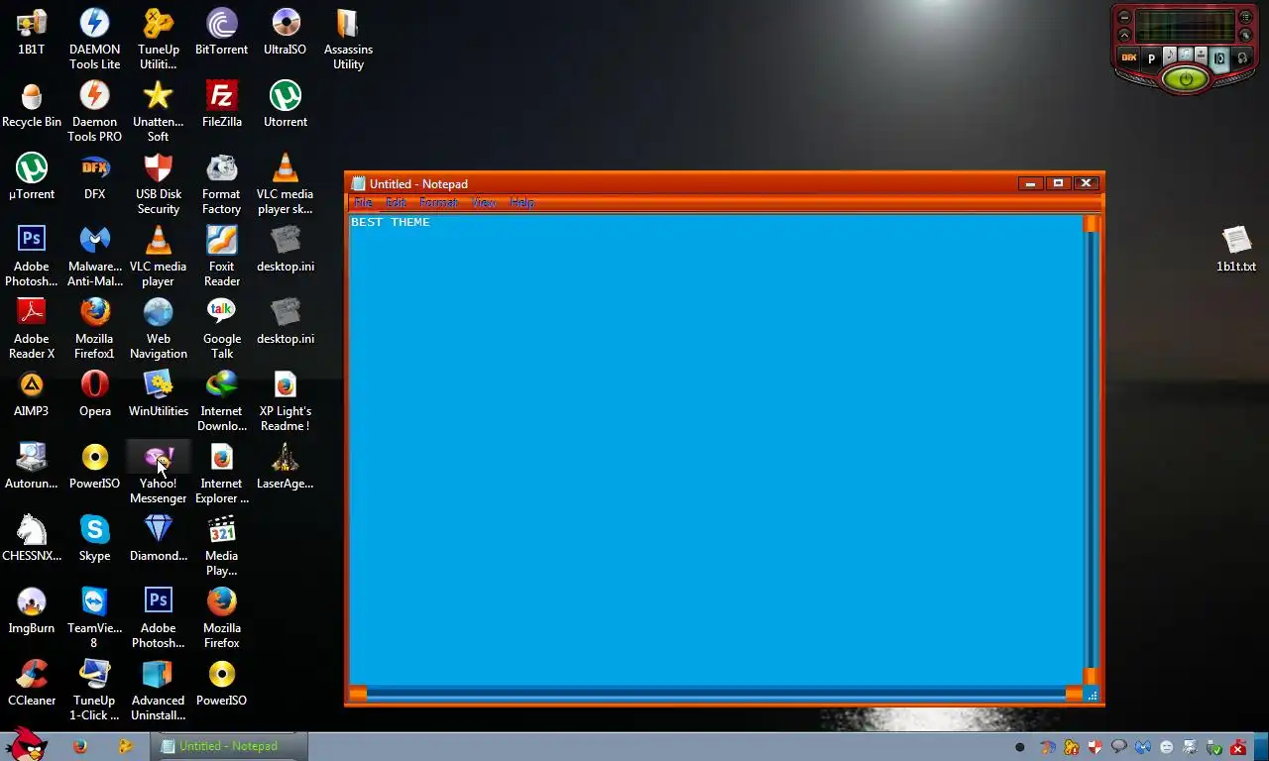Viewport: 1269px width, 761px height.
Task: Launch DAEMON Tools Lite shortcut
Action: [x=95, y=39]
